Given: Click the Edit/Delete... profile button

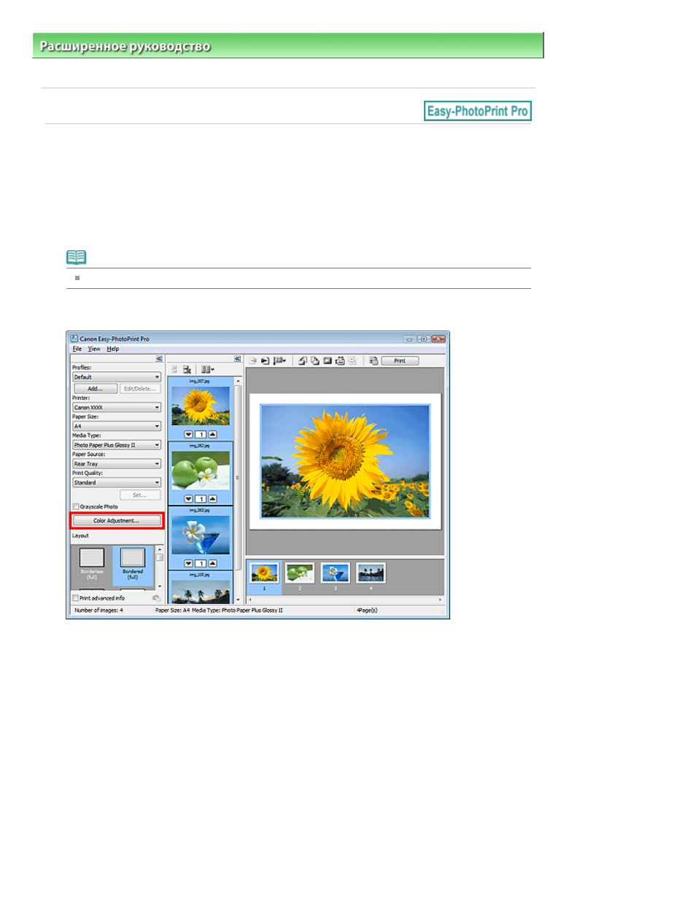Looking at the screenshot, I should point(139,389).
